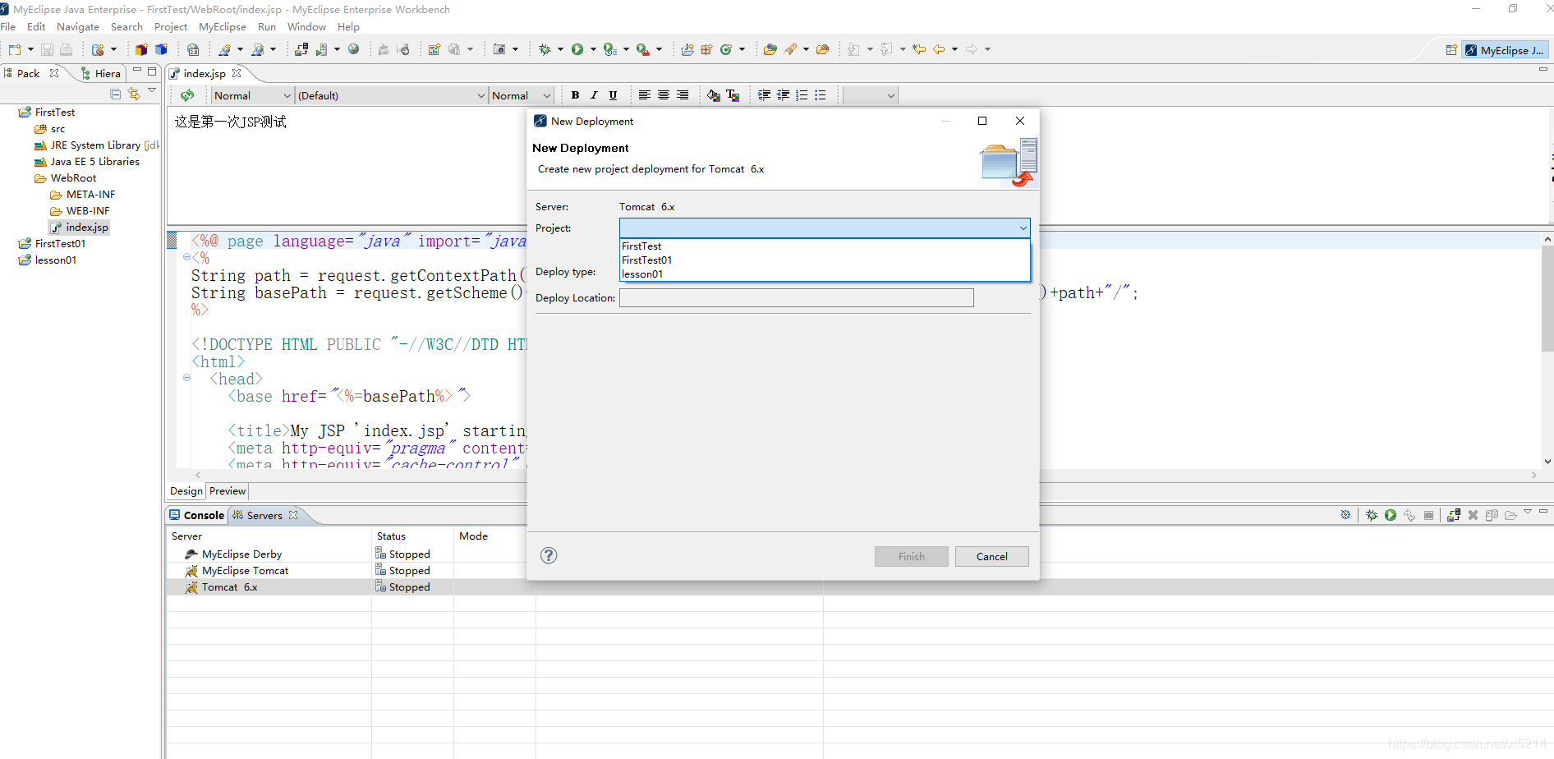Switch to the Preview tab

[x=228, y=490]
